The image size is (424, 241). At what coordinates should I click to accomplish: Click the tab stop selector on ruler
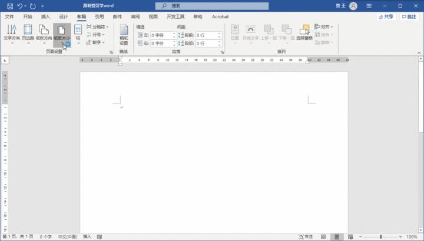click(5, 61)
